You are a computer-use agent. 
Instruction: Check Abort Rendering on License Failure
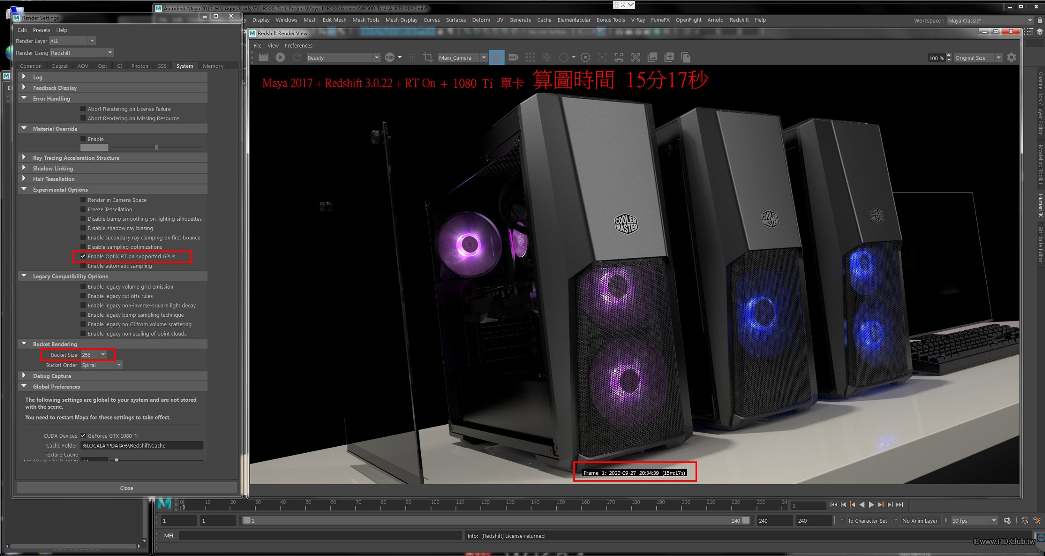pyautogui.click(x=83, y=109)
